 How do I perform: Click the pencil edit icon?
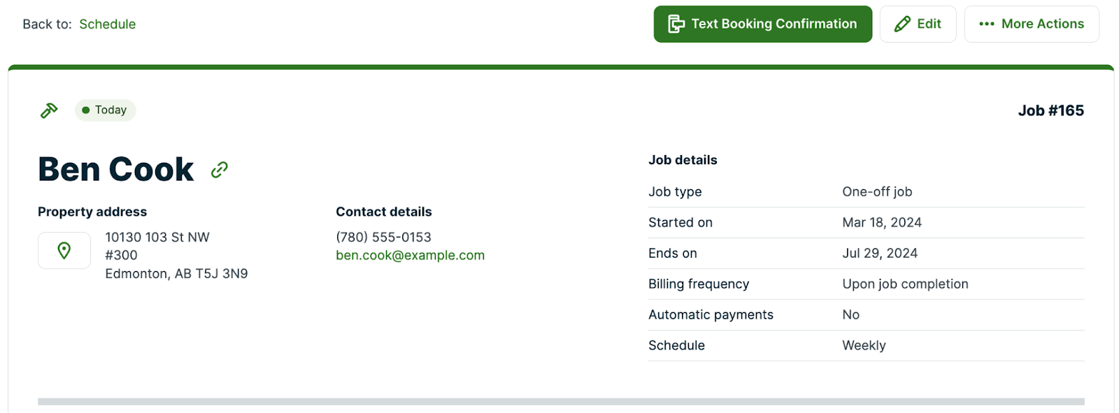(902, 24)
